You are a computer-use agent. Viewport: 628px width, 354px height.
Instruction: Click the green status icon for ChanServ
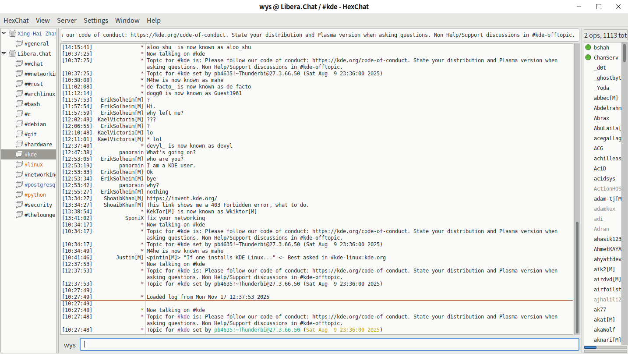pos(588,57)
